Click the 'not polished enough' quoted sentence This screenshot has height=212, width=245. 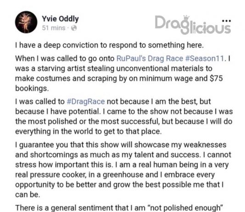coord(119,208)
